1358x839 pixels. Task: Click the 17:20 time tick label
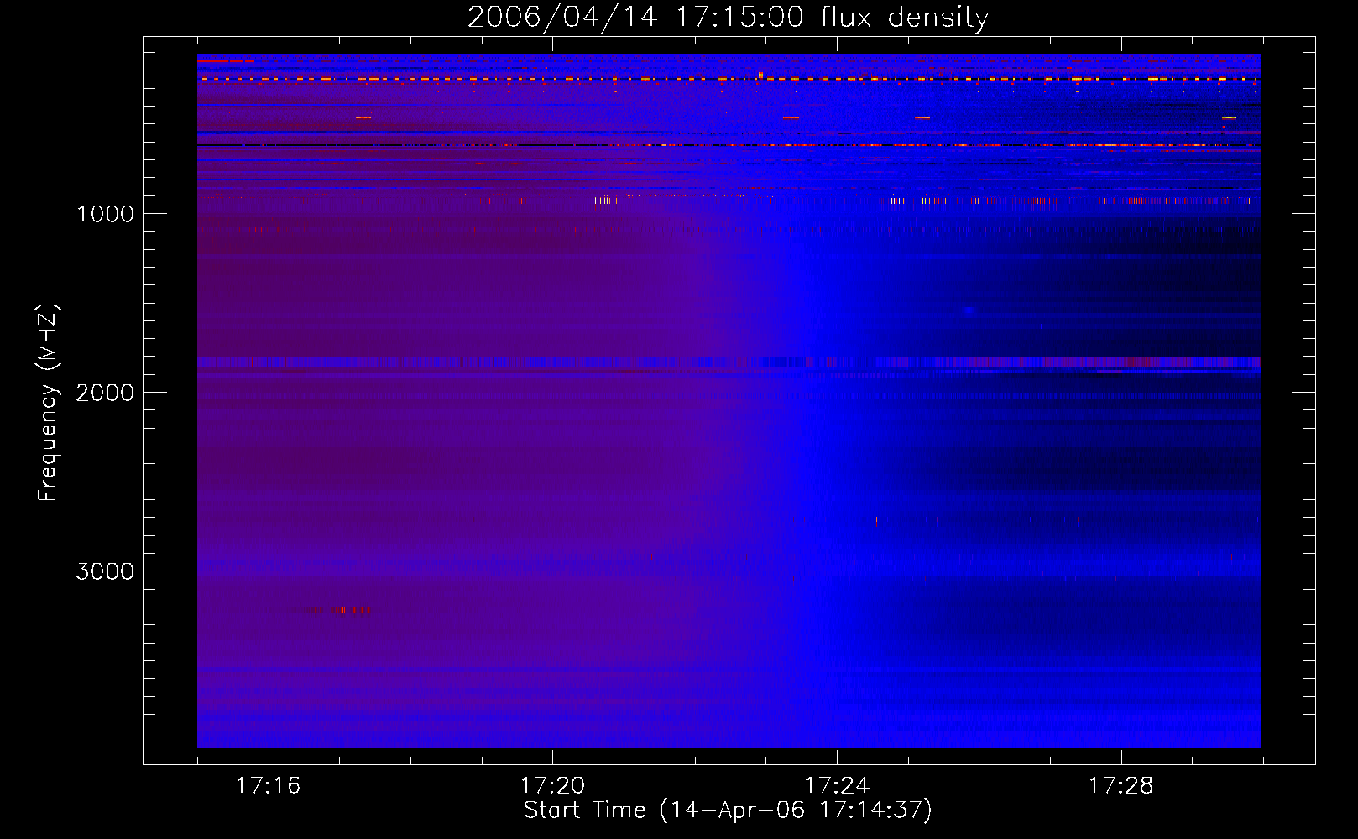[x=552, y=786]
